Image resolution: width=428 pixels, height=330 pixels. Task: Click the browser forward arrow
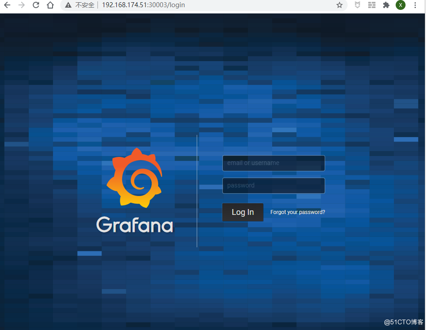click(21, 5)
